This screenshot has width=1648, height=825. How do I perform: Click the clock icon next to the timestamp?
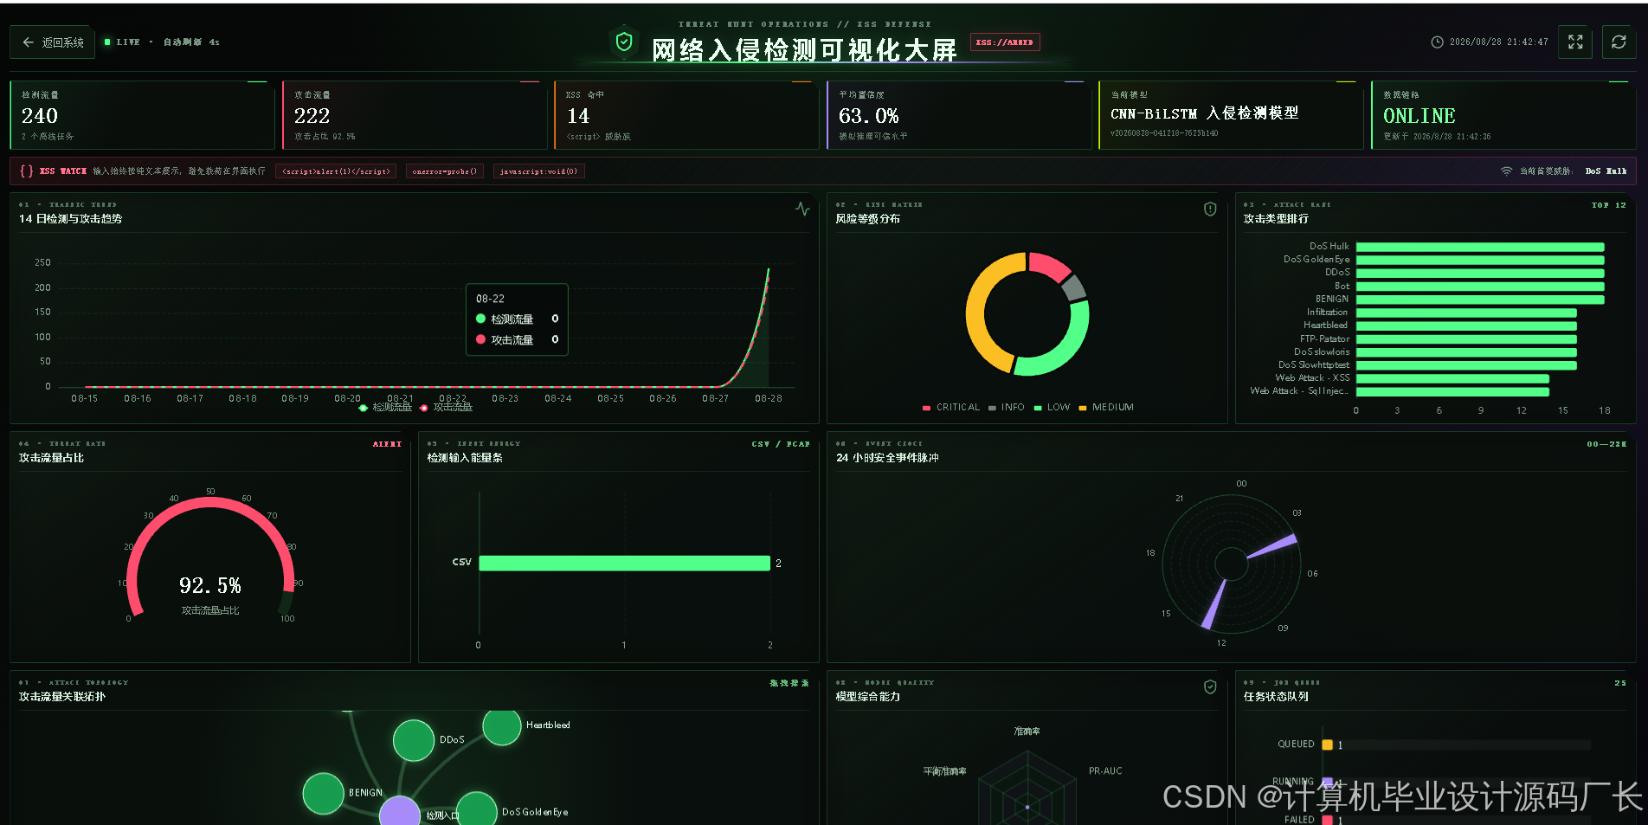click(1437, 42)
